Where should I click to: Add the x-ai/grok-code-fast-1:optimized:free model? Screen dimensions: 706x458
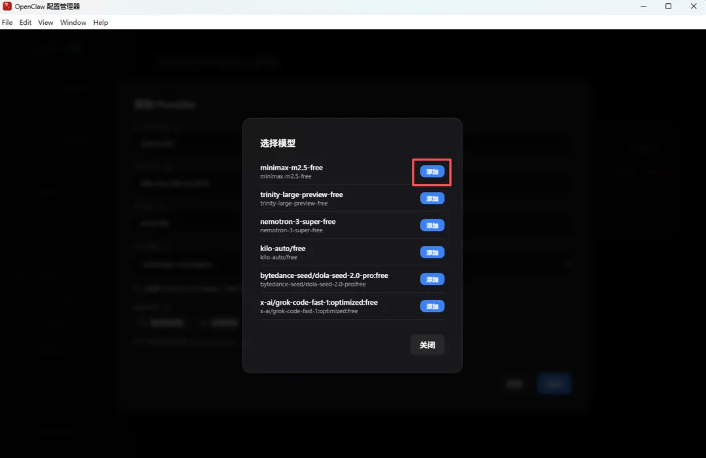coord(432,306)
